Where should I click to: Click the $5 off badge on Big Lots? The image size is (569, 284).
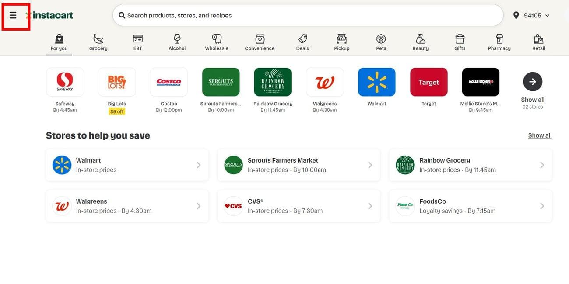[116, 111]
